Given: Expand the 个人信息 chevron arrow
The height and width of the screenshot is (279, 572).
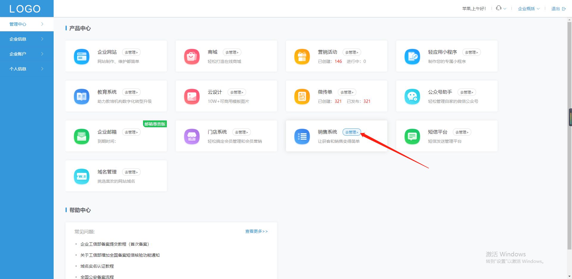Looking at the screenshot, I should pos(42,69).
